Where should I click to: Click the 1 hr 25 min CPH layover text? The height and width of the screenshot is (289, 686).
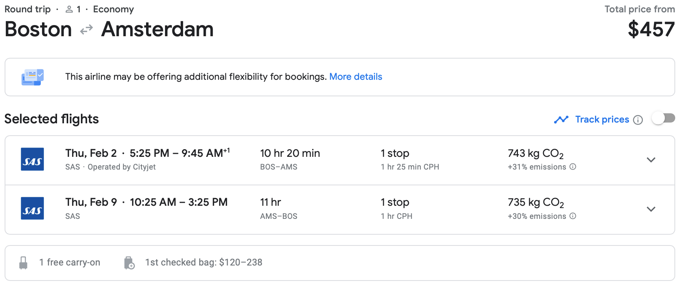(x=410, y=167)
